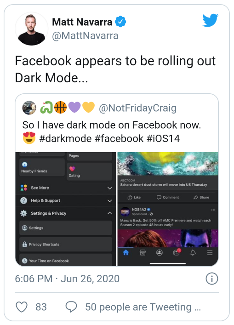Image resolution: width=234 pixels, height=325 pixels.
Task: Open the hamburger menu icon
Action: [210, 252]
